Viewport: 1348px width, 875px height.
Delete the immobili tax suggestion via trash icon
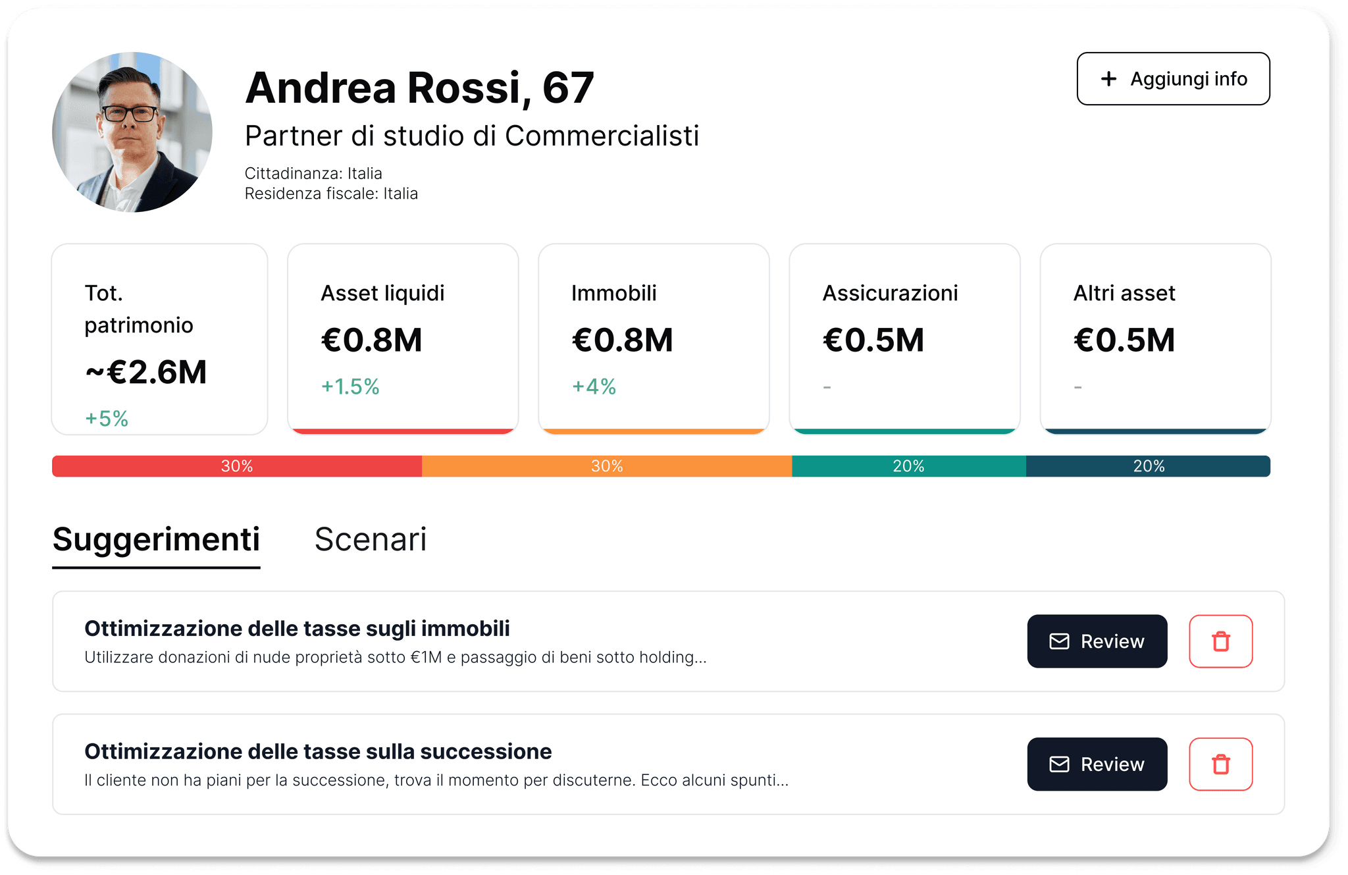[1220, 641]
